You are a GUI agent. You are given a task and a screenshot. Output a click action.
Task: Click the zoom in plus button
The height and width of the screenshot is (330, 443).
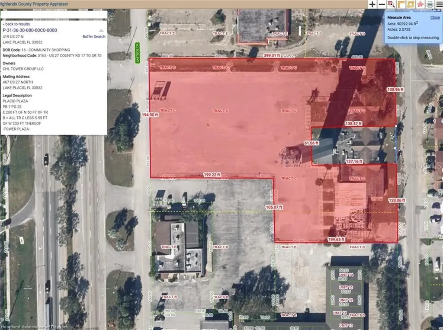pyautogui.click(x=372, y=4)
